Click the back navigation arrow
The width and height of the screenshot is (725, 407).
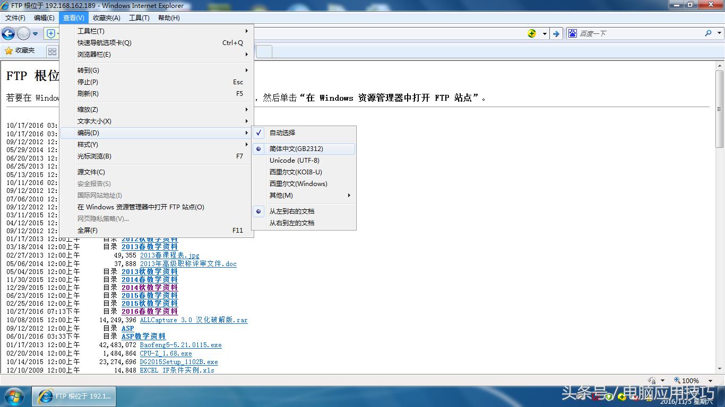click(x=8, y=33)
